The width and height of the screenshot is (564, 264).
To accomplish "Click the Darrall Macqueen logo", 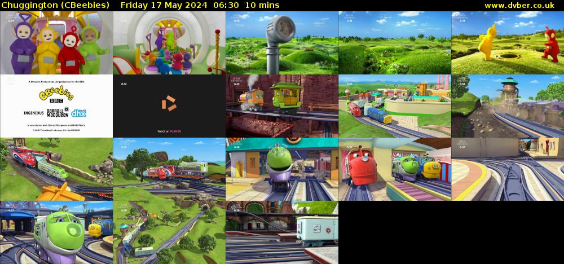I will pos(58,113).
